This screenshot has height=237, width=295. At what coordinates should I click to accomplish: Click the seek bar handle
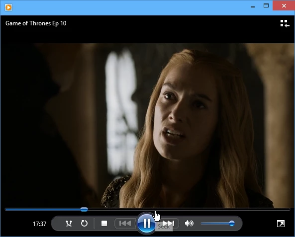pos(84,209)
